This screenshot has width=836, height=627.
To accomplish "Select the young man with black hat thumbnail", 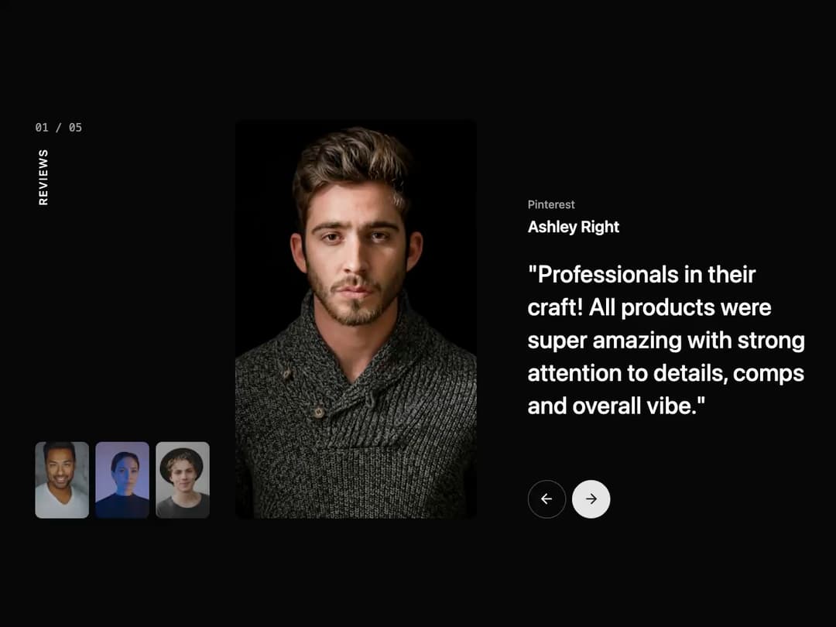I will (x=183, y=480).
